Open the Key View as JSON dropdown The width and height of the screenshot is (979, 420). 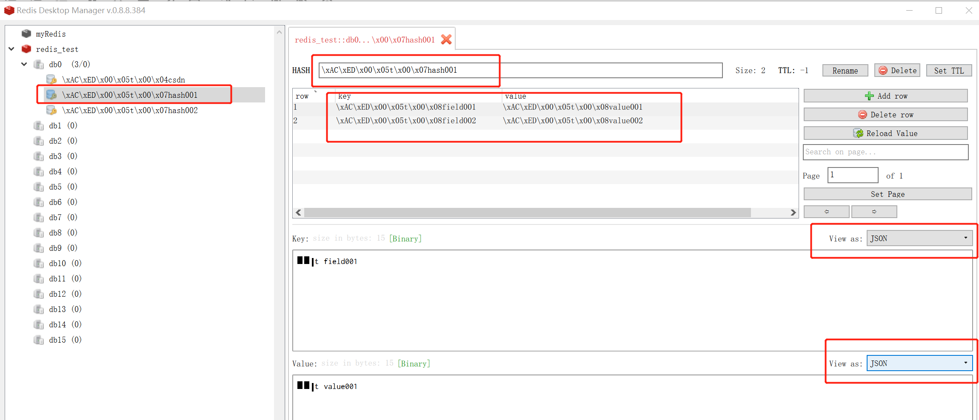point(919,238)
